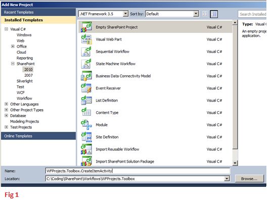This screenshot has height=200, width=276.
Task: Select the WCF template category
Action: coord(20,92)
